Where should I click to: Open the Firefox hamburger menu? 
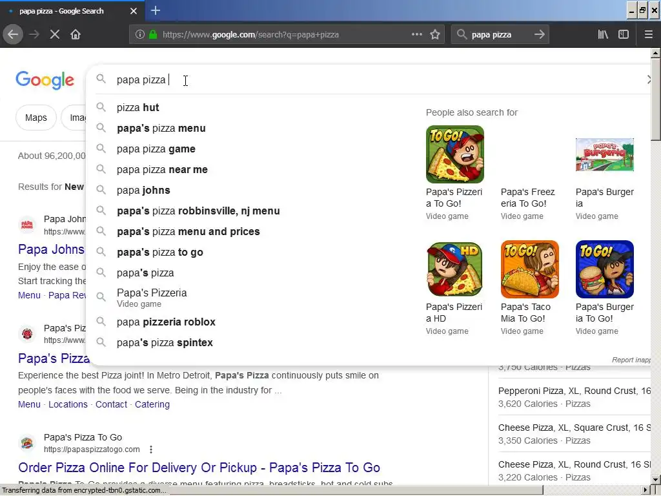[649, 35]
